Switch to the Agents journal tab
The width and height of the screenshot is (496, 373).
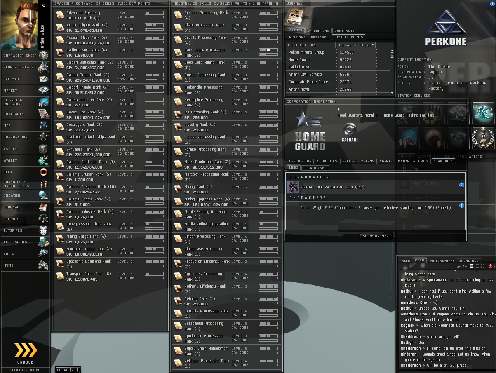click(295, 30)
